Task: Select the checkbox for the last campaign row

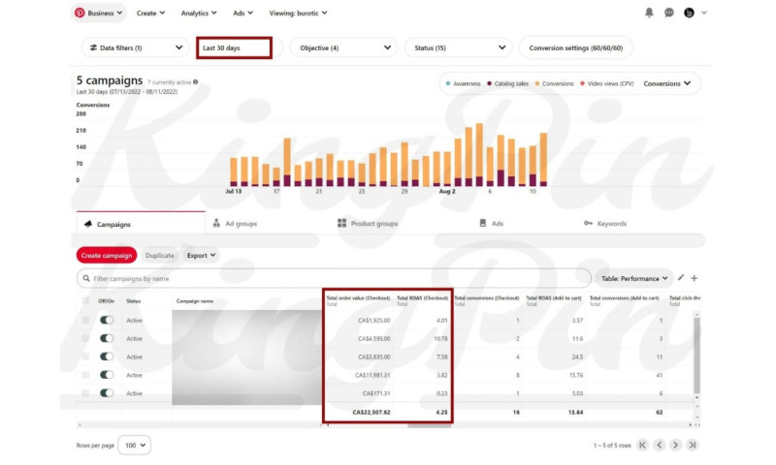Action: pos(85,393)
